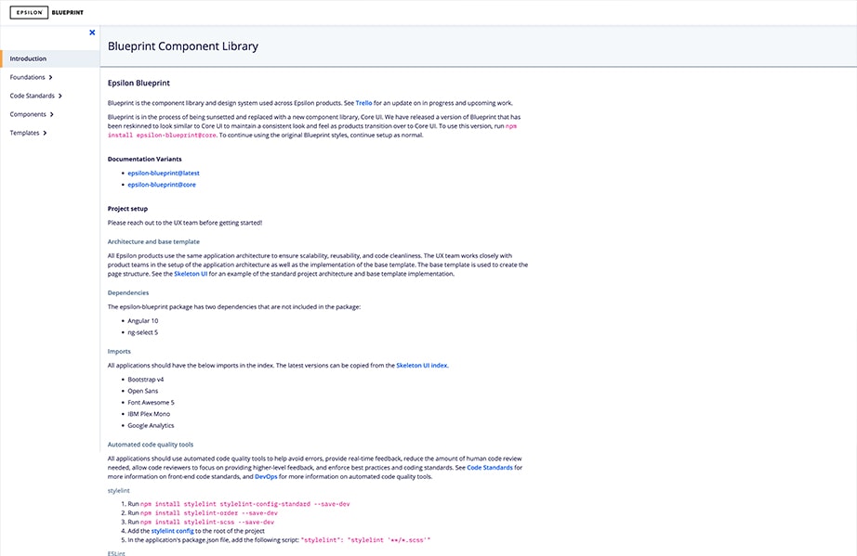This screenshot has height=556, width=857.
Task: Click the Open Sans list item
Action: [x=142, y=391]
